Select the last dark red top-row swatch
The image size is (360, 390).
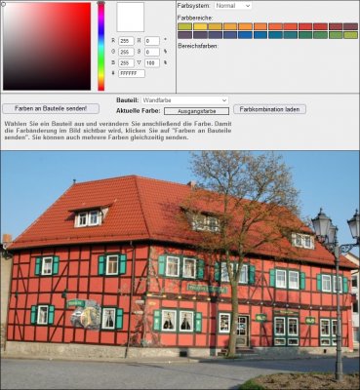[350, 26]
